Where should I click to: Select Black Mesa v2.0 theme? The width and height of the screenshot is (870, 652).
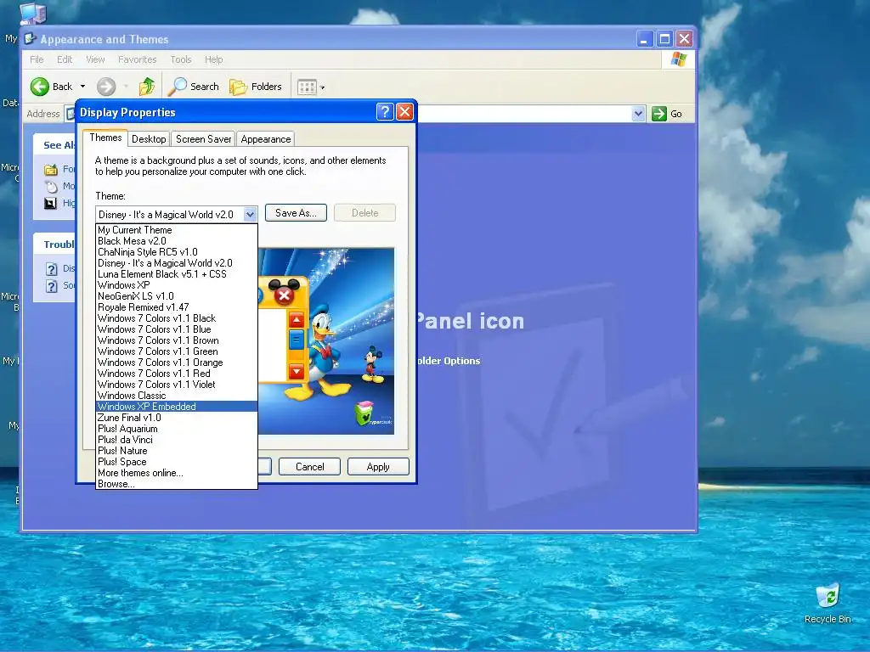(x=177, y=240)
